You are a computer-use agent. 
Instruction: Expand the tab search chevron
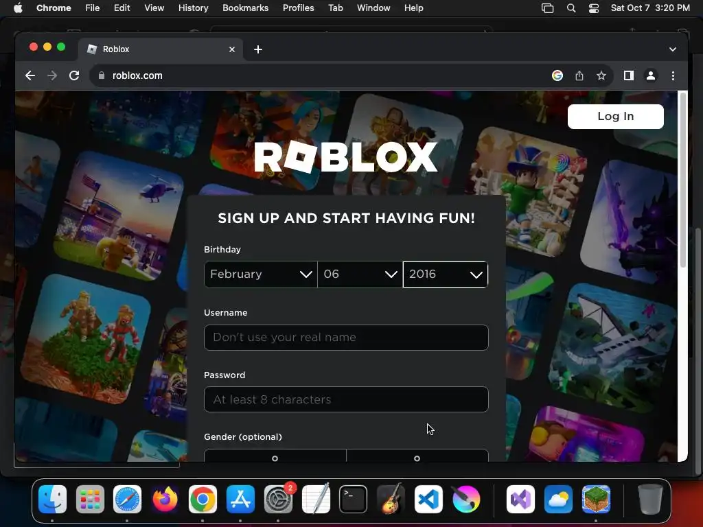click(x=673, y=49)
